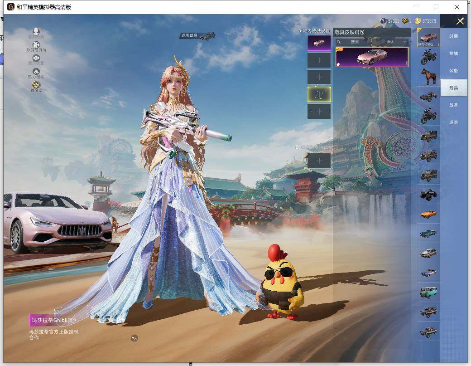Viewport: 471px width, 366px height.
Task: Select the teal minibus thumbnail
Action: (x=428, y=293)
